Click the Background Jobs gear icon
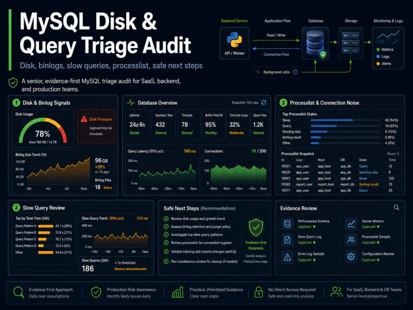The image size is (413, 310). (x=295, y=72)
